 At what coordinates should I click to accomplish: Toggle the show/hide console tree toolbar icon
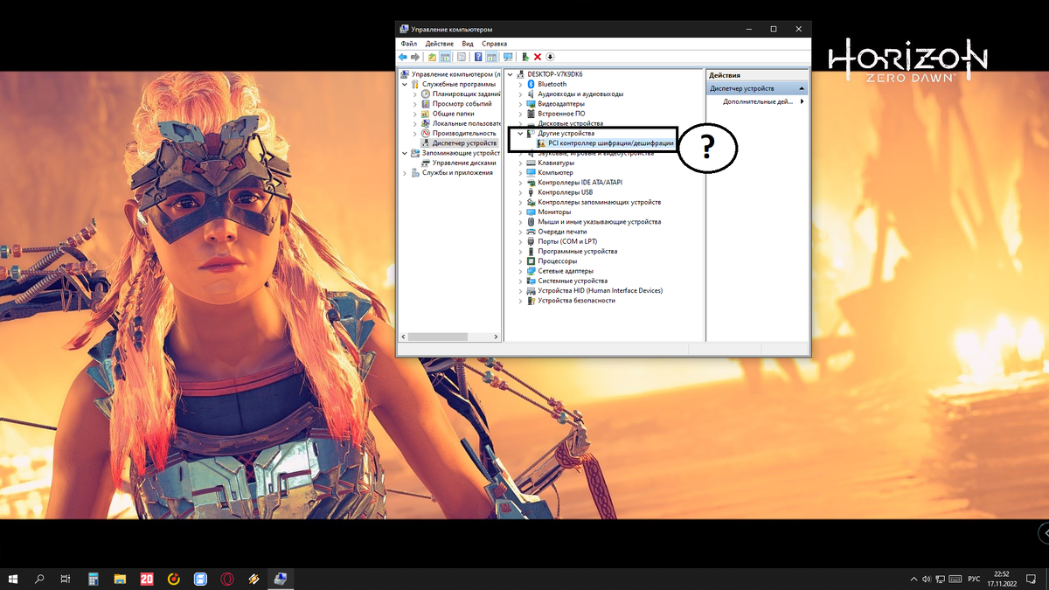(446, 57)
